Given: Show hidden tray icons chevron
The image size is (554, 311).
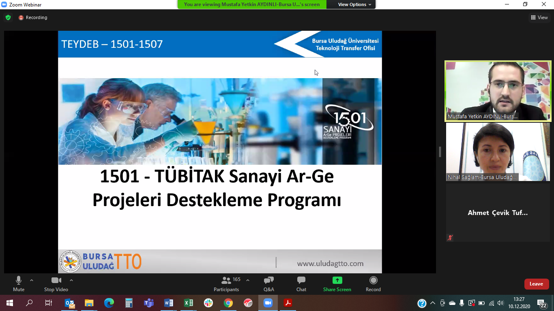Looking at the screenshot, I should (x=433, y=303).
